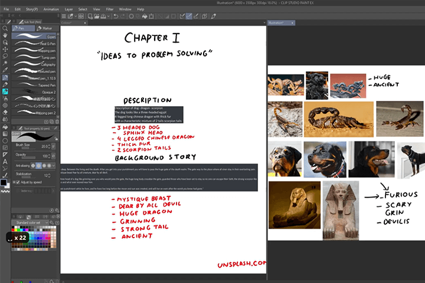This screenshot has height=283, width=425.
Task: Open the Layer menu
Action: pos(68,9)
